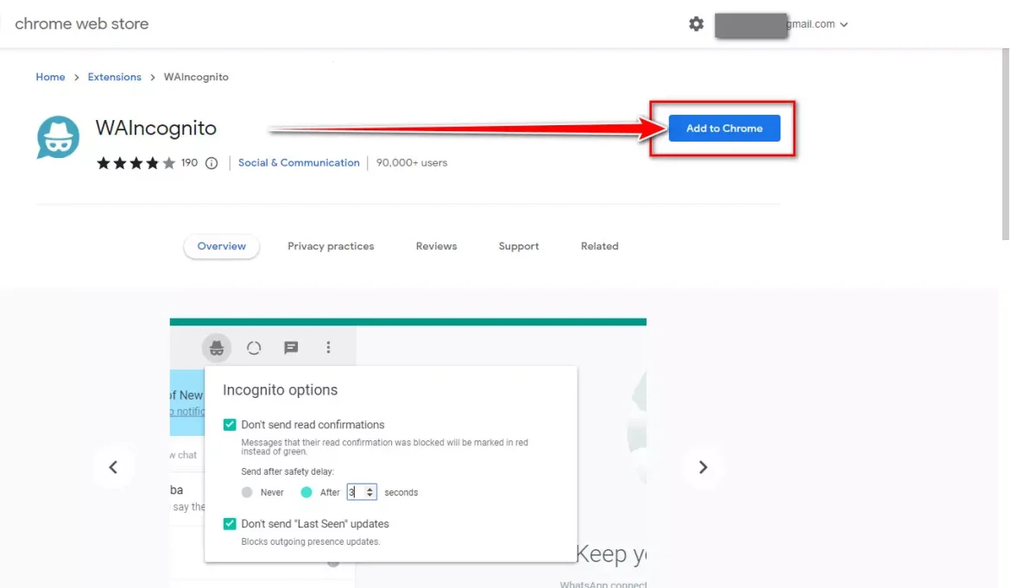Click the WAIncognito extension title
Image resolution: width=1010 pixels, height=588 pixels.
(156, 128)
